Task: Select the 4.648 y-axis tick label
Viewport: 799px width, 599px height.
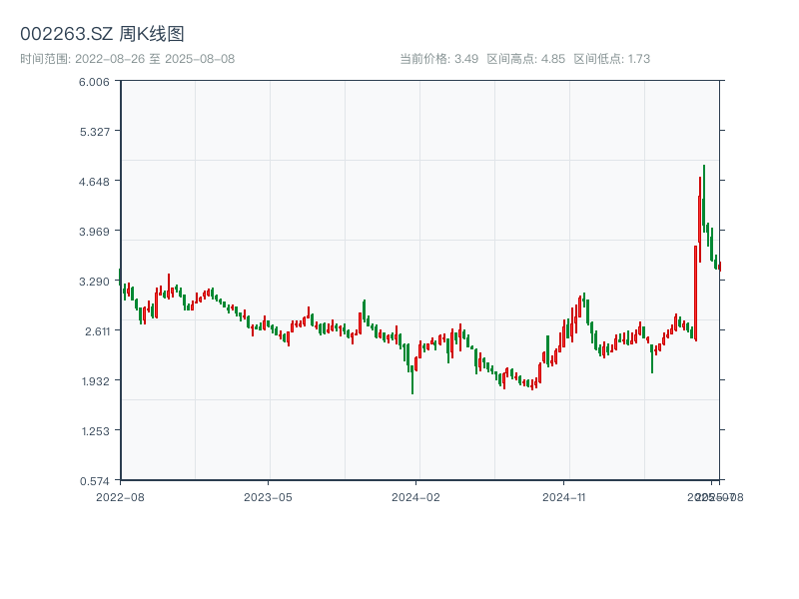Action: (94, 182)
